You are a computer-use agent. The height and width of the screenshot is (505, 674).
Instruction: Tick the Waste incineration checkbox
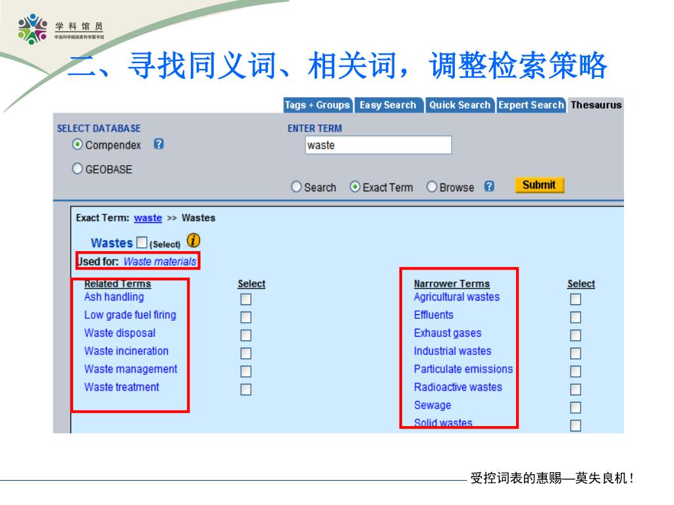coord(246,353)
